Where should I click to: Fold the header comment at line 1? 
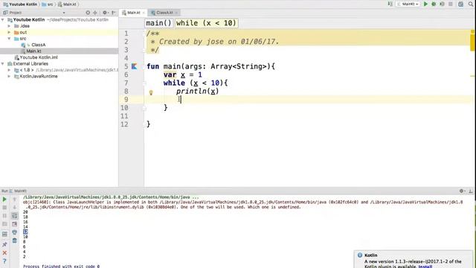pyautogui.click(x=144, y=33)
